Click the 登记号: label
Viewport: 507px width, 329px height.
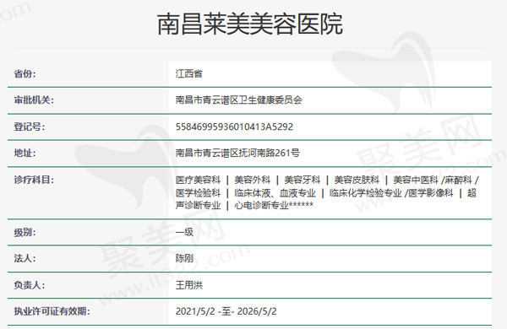[30, 127]
